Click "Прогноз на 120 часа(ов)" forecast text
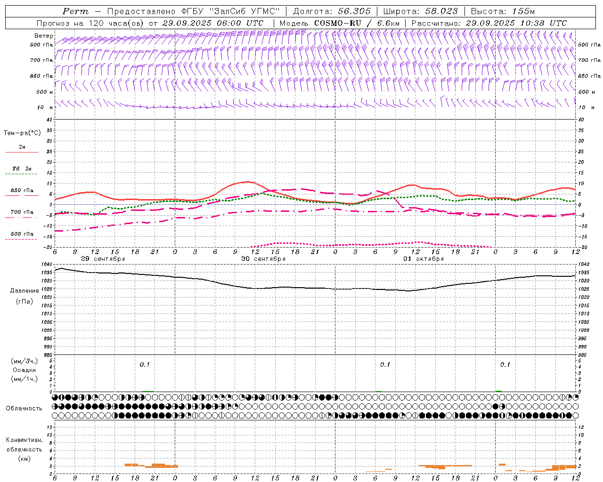Screen dimensions: 603x482 click(x=90, y=23)
